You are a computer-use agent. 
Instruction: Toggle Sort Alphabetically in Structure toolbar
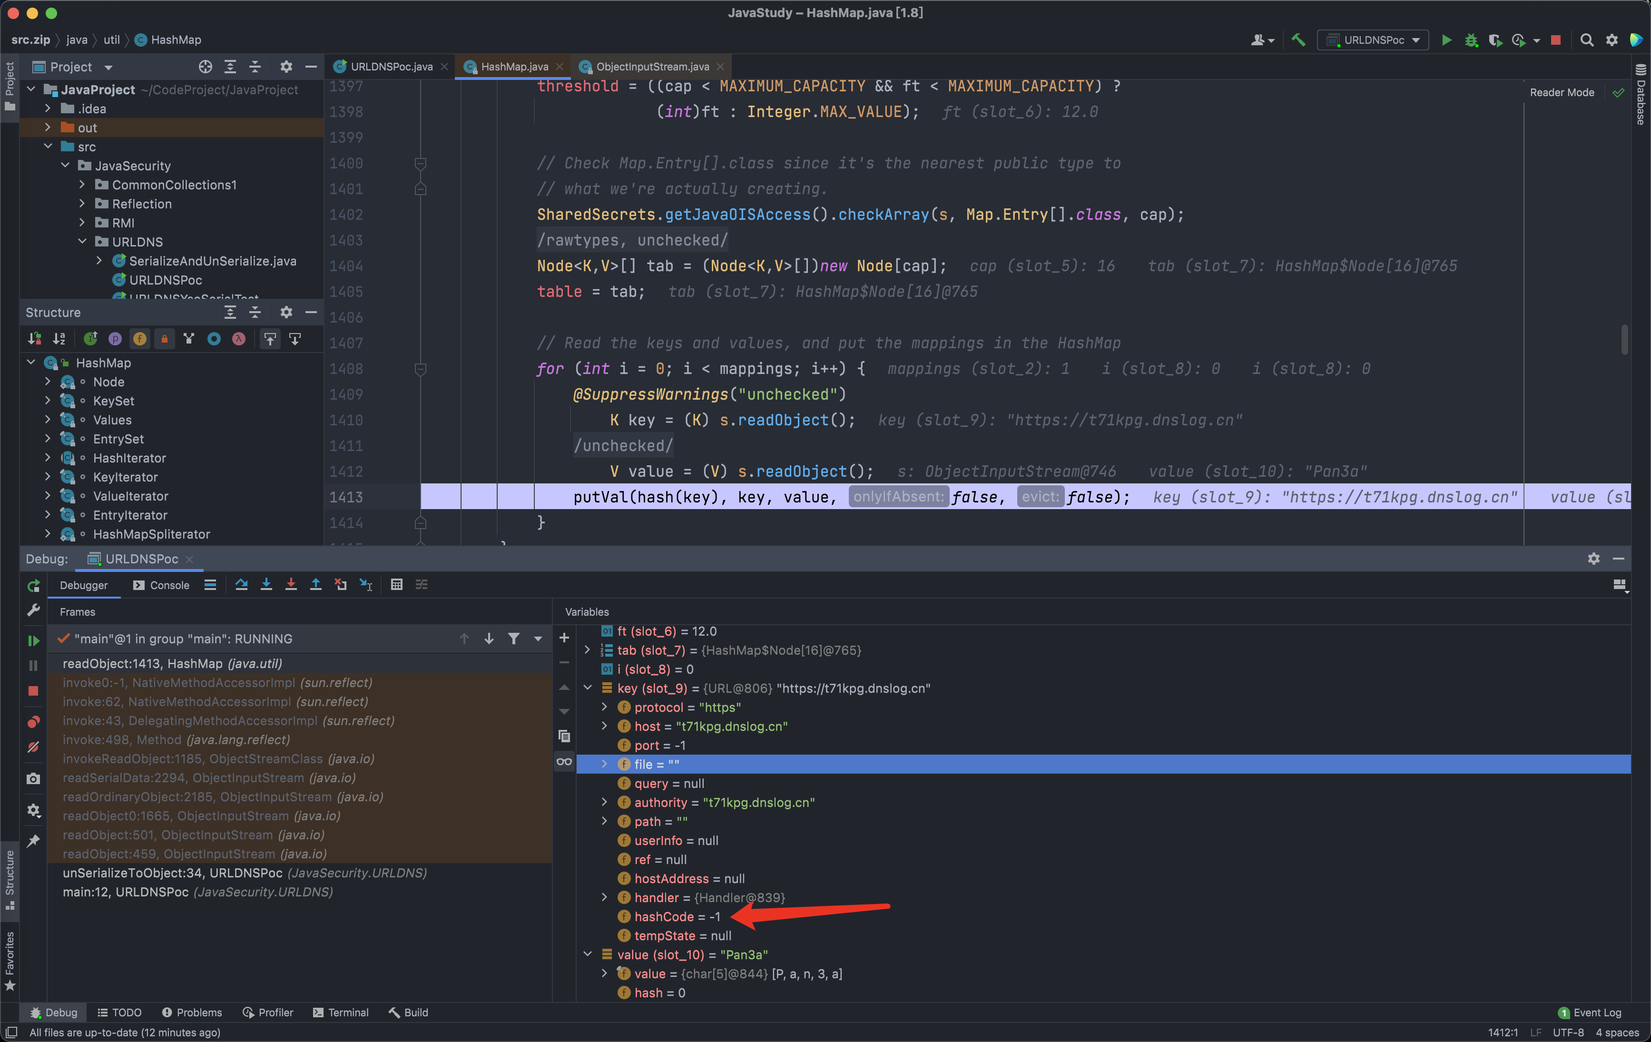tap(59, 339)
